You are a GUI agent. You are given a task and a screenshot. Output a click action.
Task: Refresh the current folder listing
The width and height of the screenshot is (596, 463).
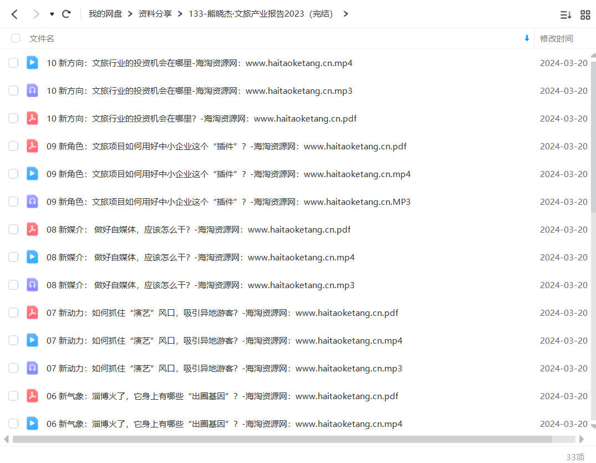point(67,14)
